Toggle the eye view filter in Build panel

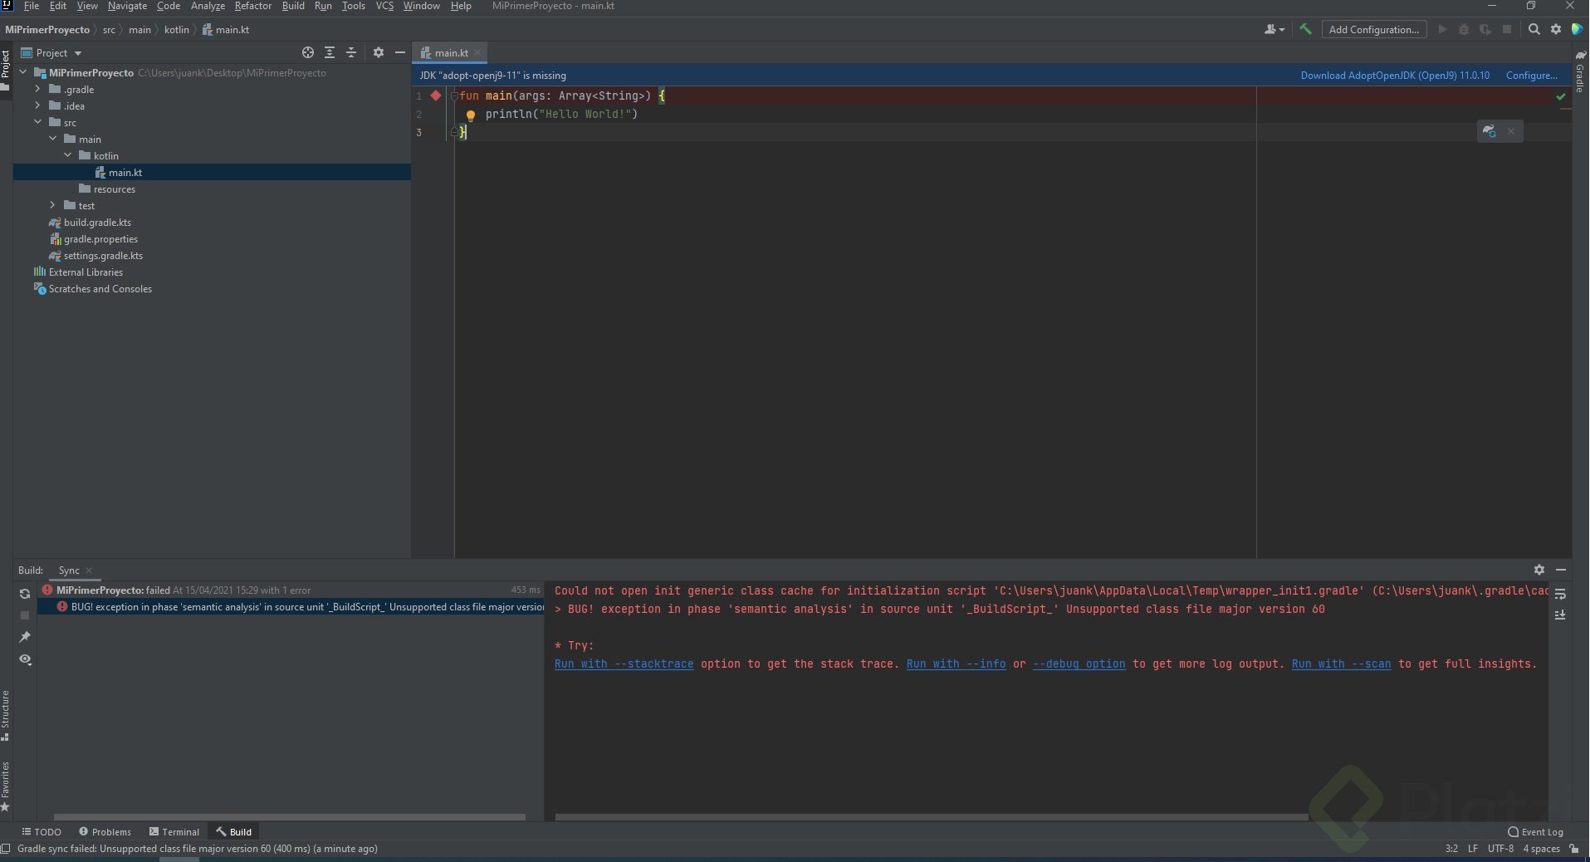click(x=25, y=659)
